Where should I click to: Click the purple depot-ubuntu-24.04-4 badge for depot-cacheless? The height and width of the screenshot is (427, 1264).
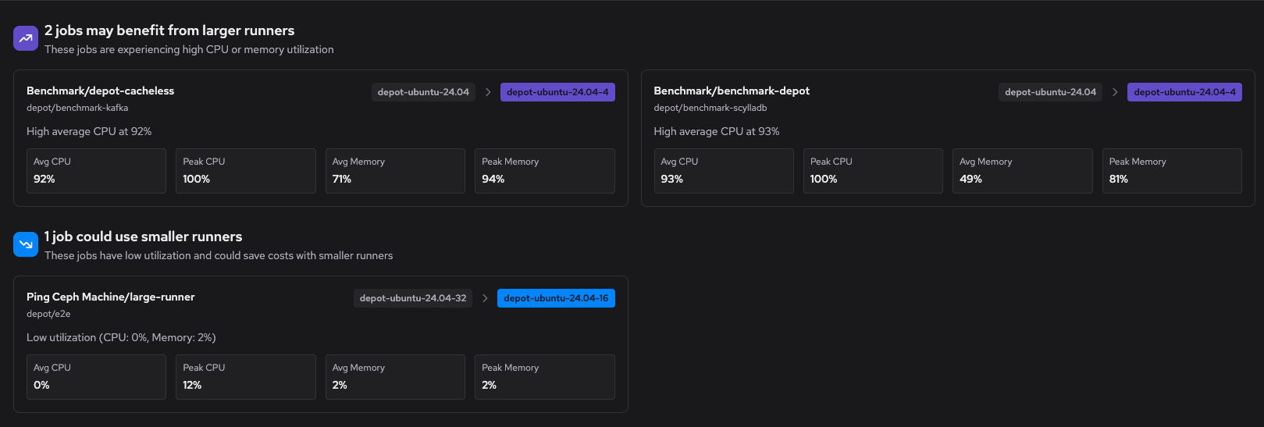pos(557,92)
